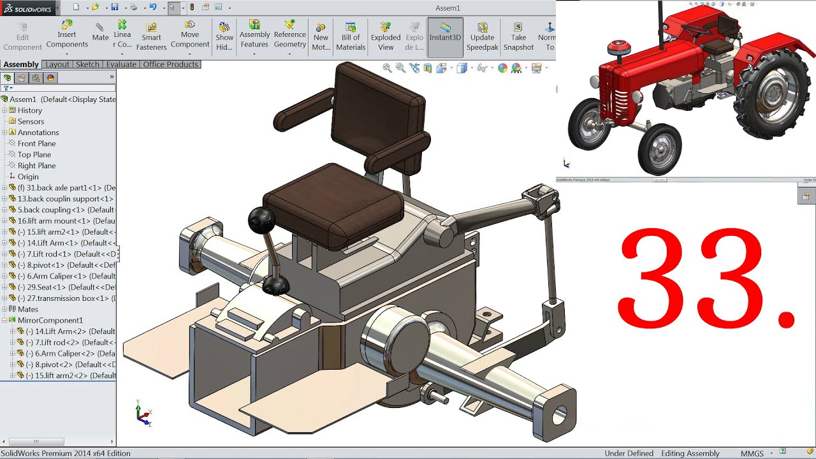Click Apply Scene icon

tap(516, 68)
